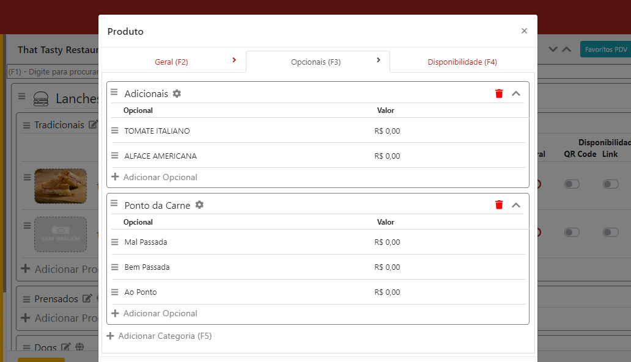The height and width of the screenshot is (362, 631).
Task: Click drag handle beside Mal Passada
Action: (x=114, y=242)
